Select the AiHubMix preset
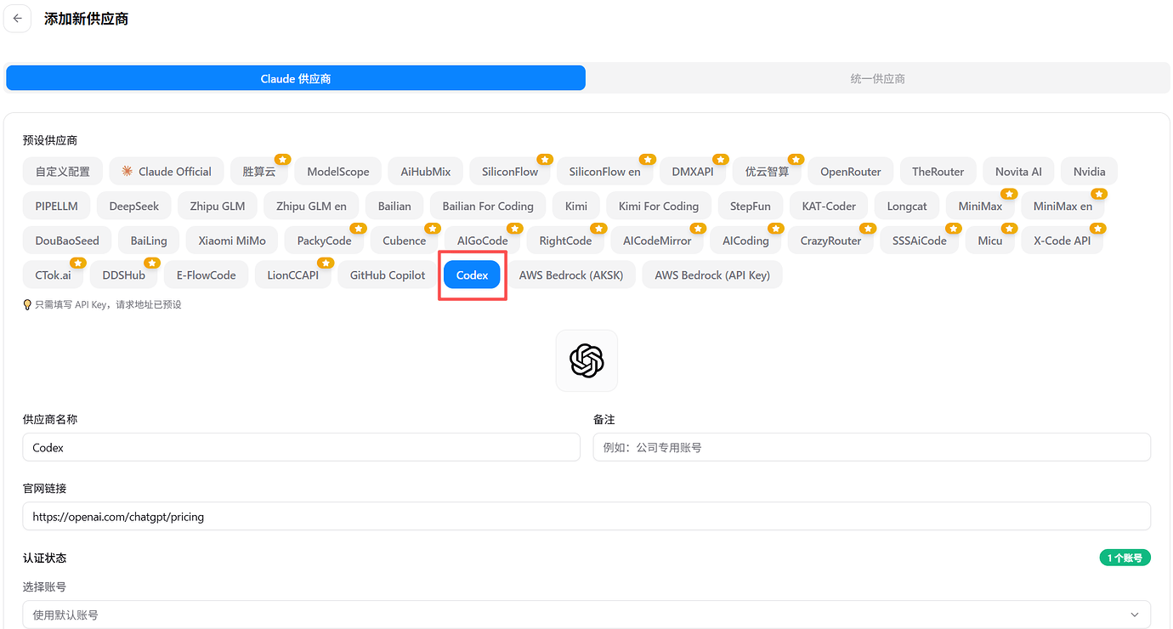Screen dimensions: 1173x629 tap(426, 171)
